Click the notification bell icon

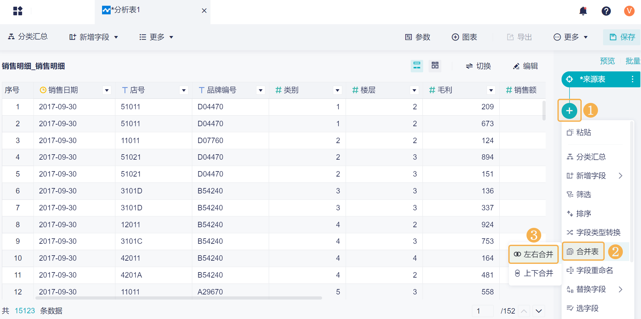(x=583, y=11)
